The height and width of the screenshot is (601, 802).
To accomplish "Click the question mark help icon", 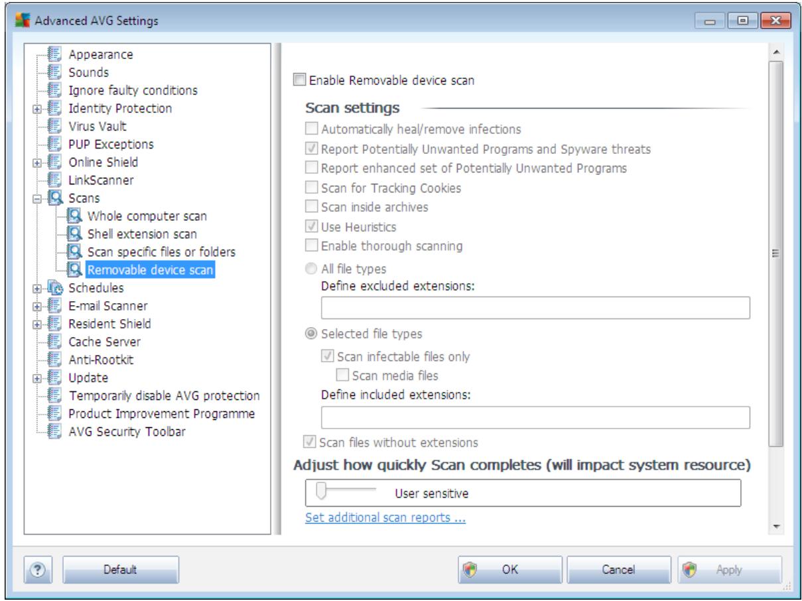I will pos(37,568).
